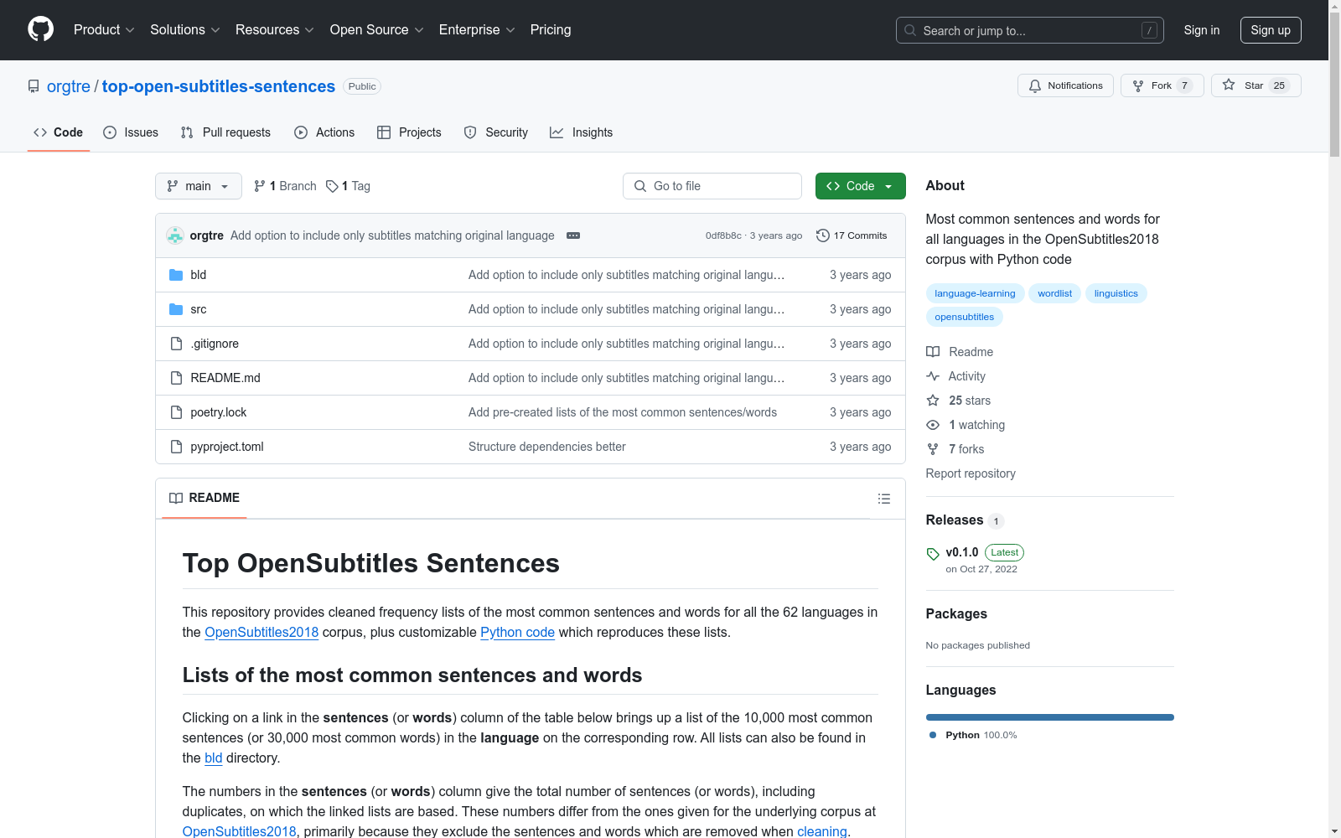Click the repository book icon beside orgtre

pos(34,86)
